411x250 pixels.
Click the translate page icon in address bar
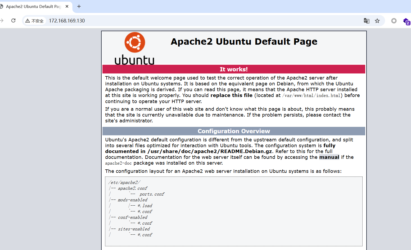(367, 21)
